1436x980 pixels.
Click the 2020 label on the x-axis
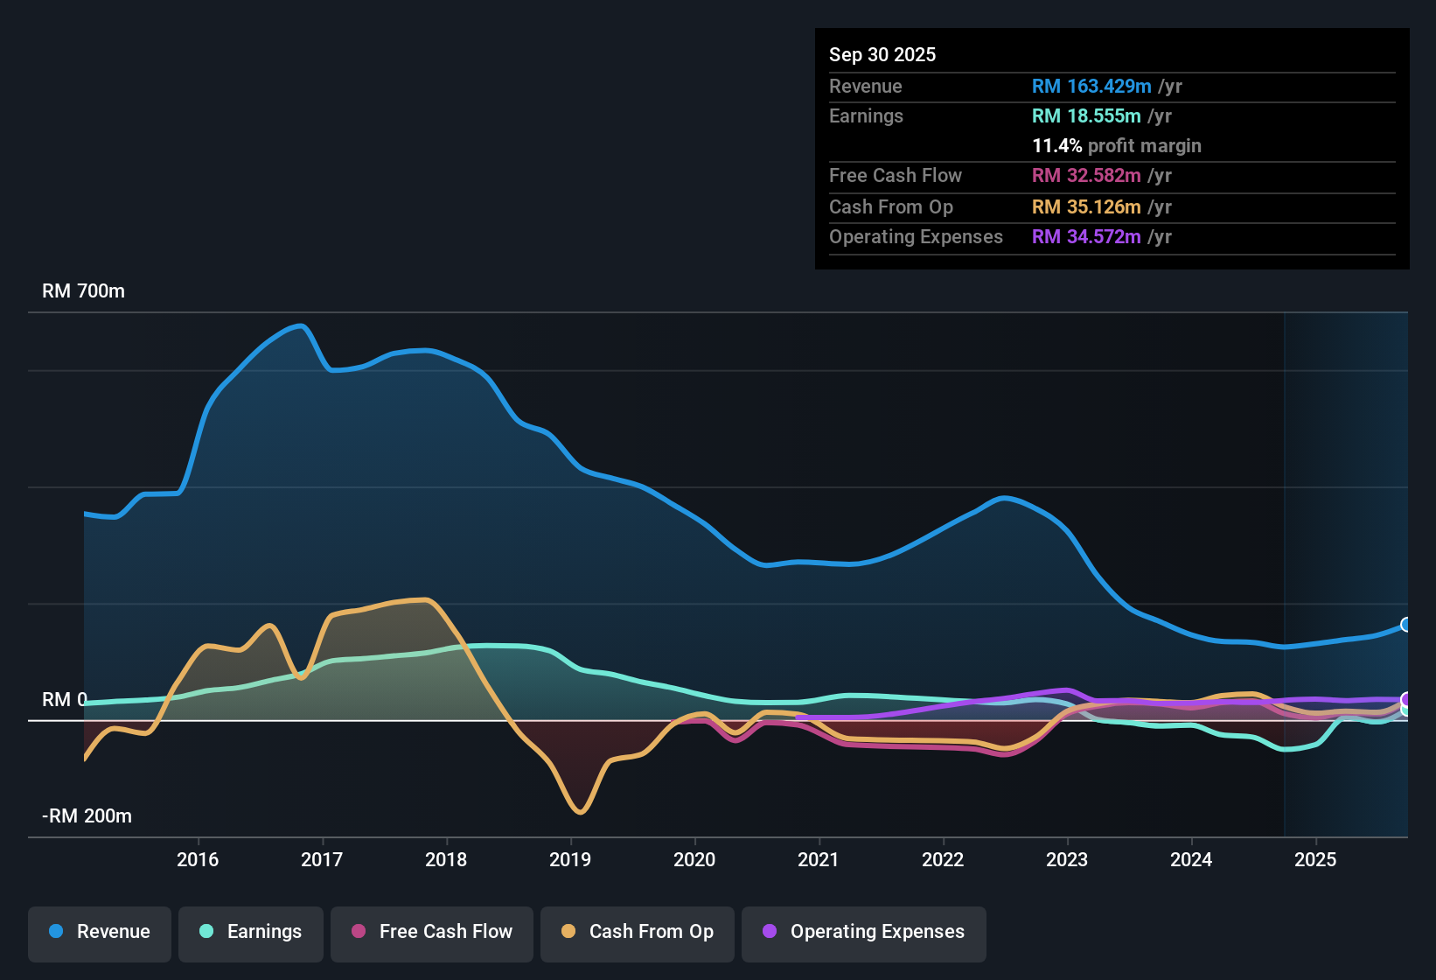click(694, 860)
